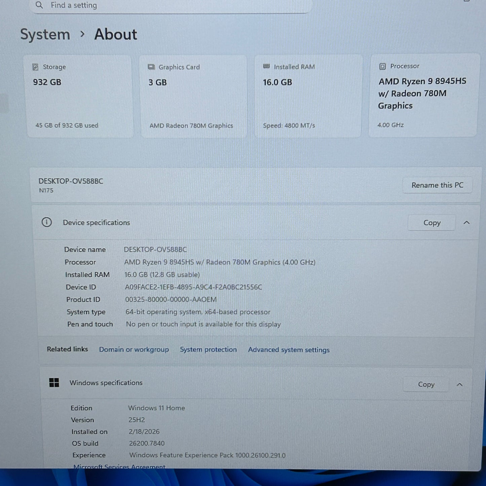Click the Graphics Card icon

[x=151, y=67]
